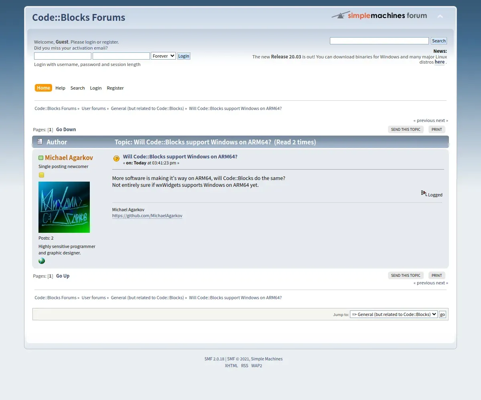This screenshot has height=400, width=481.
Task: Click the yellow star rank icon
Action: (41, 175)
